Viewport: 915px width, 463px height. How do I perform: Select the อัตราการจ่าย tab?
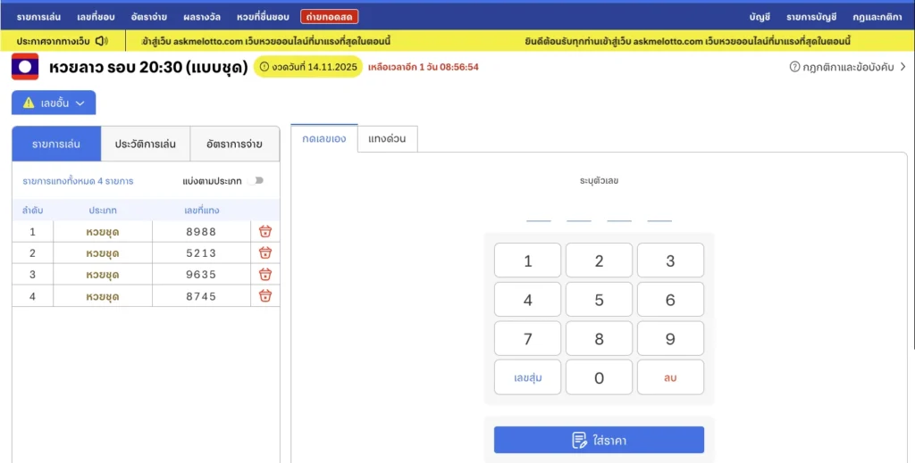click(x=234, y=144)
